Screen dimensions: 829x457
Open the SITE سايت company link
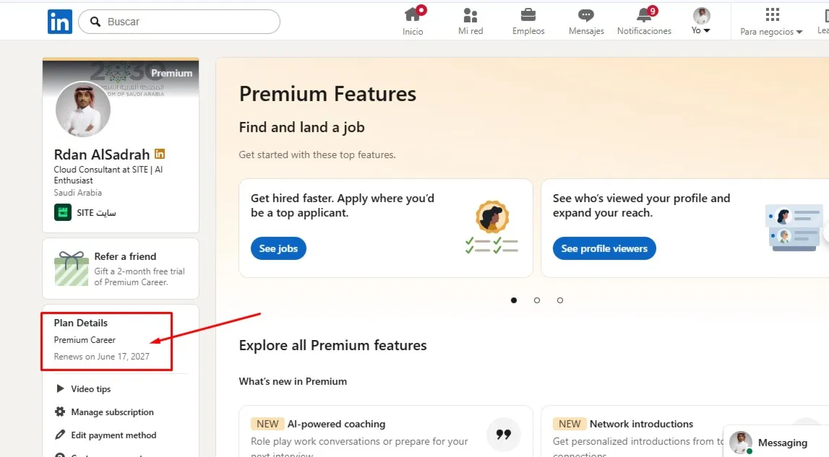coord(96,213)
